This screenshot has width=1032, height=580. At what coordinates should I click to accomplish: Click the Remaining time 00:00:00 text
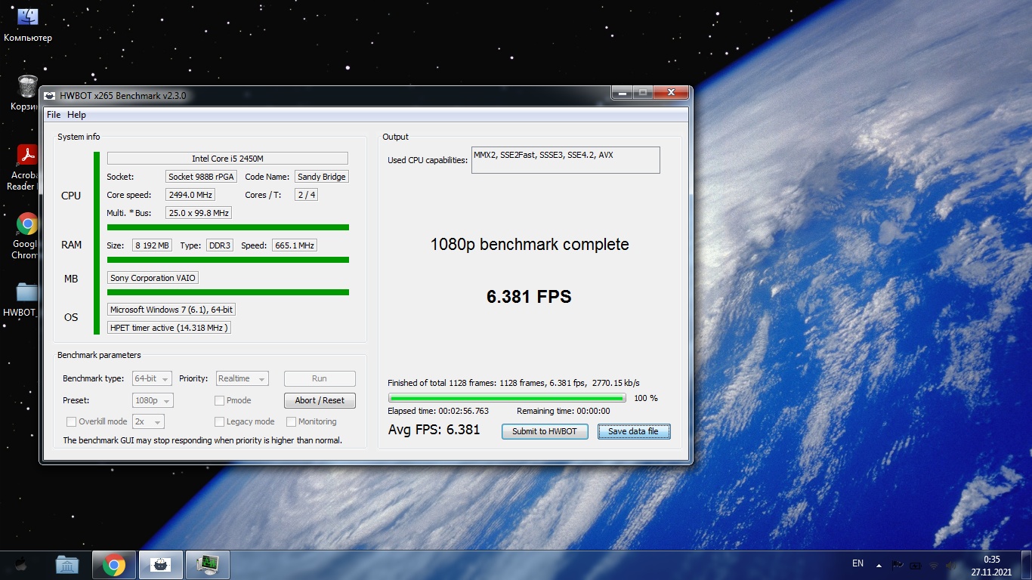click(564, 411)
